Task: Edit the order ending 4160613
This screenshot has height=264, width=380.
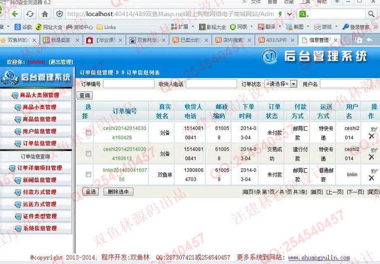Action: point(374,150)
